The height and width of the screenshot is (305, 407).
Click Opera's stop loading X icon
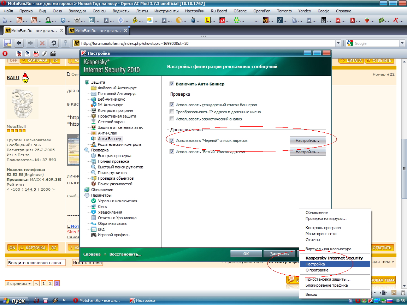pyautogui.click(x=42, y=43)
